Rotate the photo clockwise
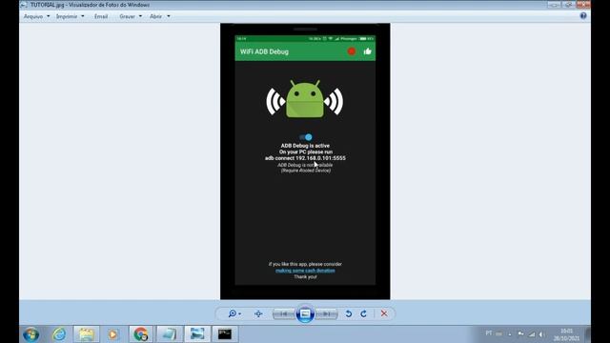 [x=363, y=313]
